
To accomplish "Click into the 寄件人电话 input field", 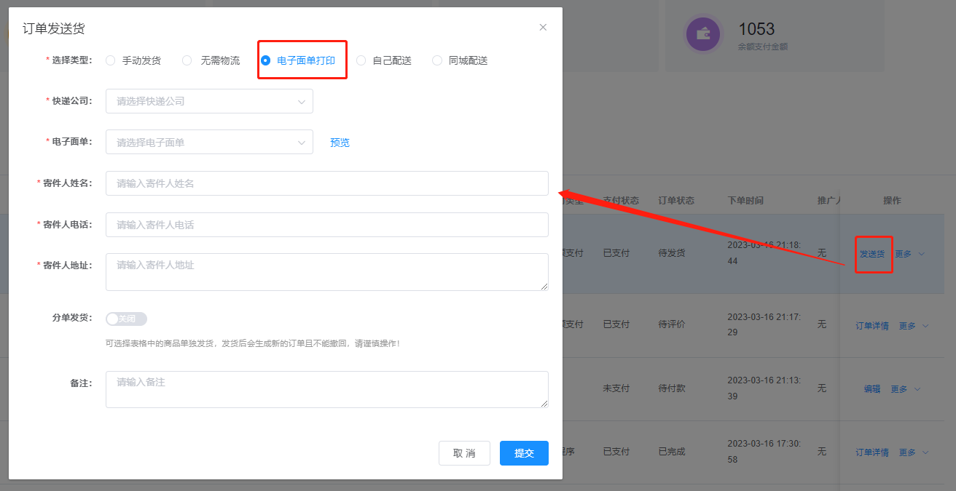I will pos(326,225).
